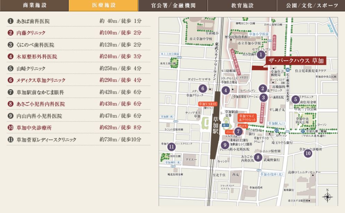Open the 教育施設 tab
345x213 pixels.
click(x=242, y=6)
